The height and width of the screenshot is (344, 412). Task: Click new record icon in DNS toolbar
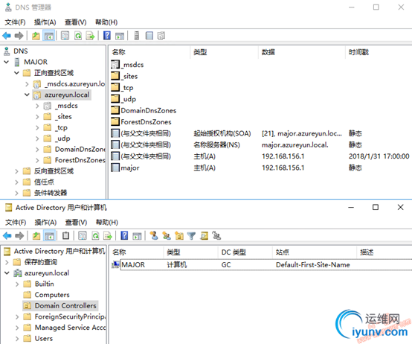coord(149,36)
